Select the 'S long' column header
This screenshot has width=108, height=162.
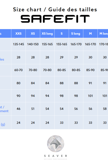coord(76,33)
